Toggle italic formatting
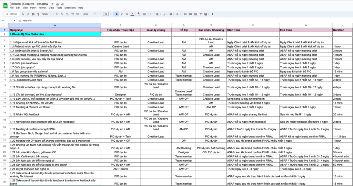Screen dimensions: 353x186 (x=122, y=14)
